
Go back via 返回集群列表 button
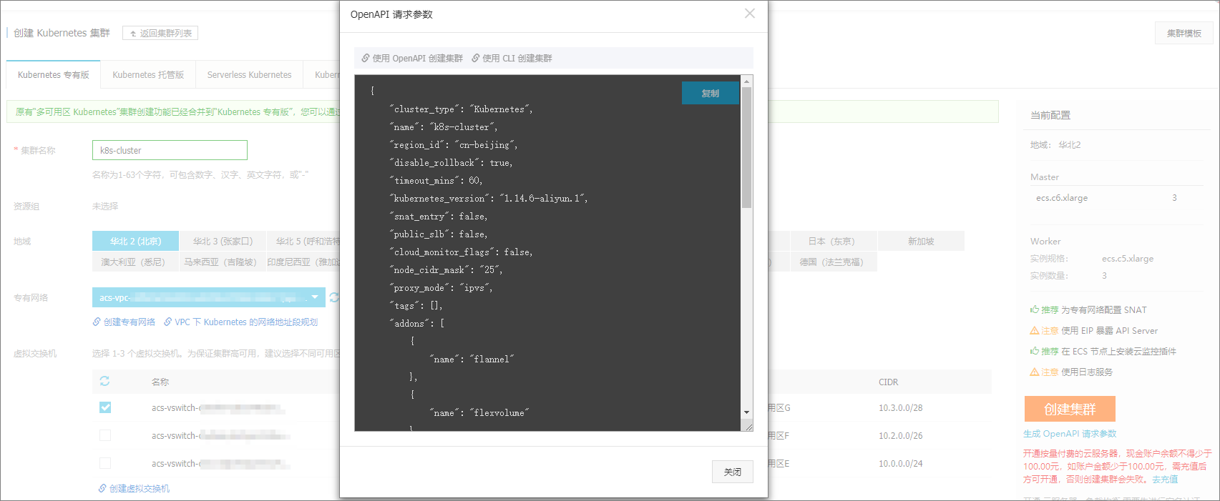pyautogui.click(x=160, y=33)
